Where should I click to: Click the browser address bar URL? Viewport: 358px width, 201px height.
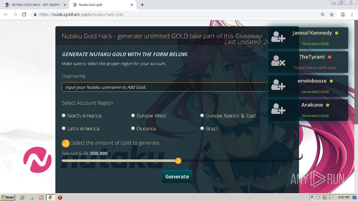(81, 15)
